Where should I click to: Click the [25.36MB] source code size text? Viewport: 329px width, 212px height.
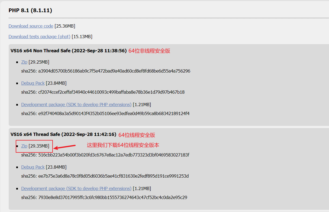point(65,26)
